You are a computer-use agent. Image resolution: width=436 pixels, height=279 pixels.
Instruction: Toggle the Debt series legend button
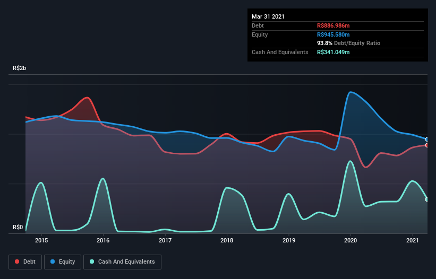click(25, 262)
